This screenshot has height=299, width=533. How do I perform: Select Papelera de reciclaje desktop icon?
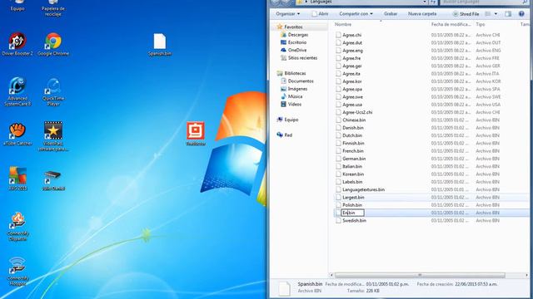[x=53, y=8]
